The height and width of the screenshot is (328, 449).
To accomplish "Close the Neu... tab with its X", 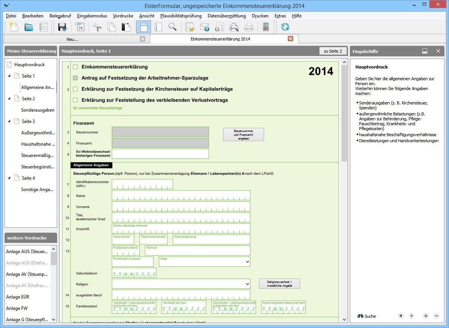I will pos(143,39).
